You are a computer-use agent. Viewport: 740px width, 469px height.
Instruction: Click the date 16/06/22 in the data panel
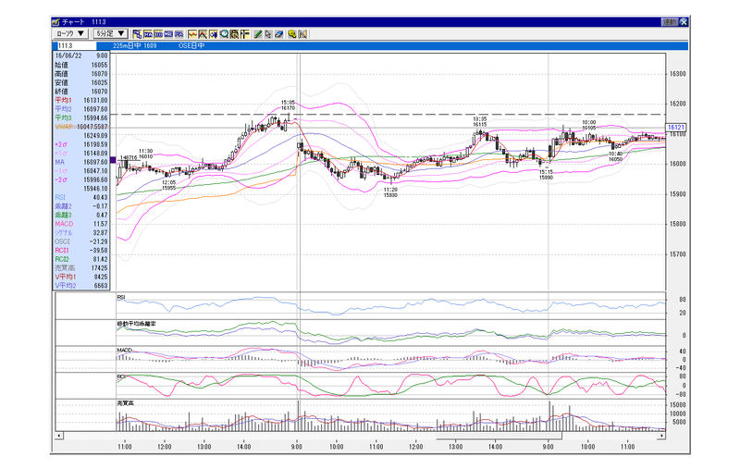[x=68, y=56]
